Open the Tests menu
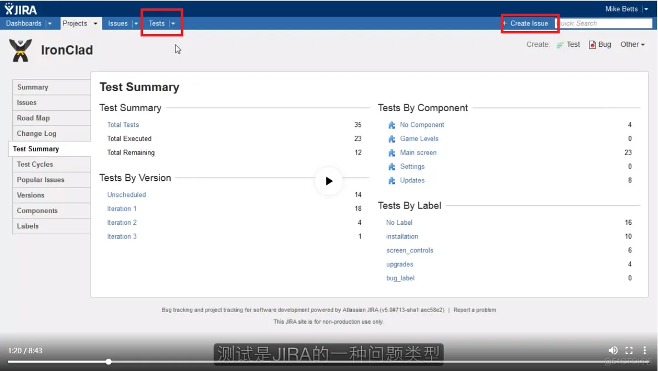This screenshot has height=371, width=658. [x=157, y=23]
